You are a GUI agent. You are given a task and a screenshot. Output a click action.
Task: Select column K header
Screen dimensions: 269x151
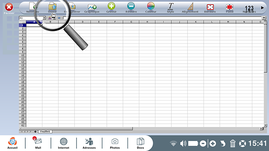pos(196,22)
